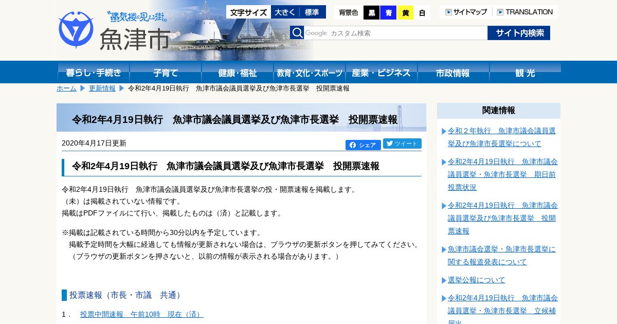Image resolution: width=617 pixels, height=324 pixels.
Task: Tweet the page with ツイート button
Action: tap(402, 143)
